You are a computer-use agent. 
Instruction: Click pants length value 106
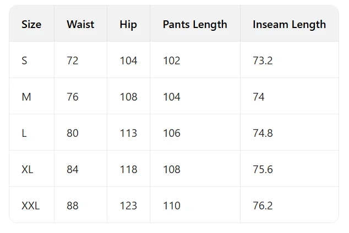[172, 133]
